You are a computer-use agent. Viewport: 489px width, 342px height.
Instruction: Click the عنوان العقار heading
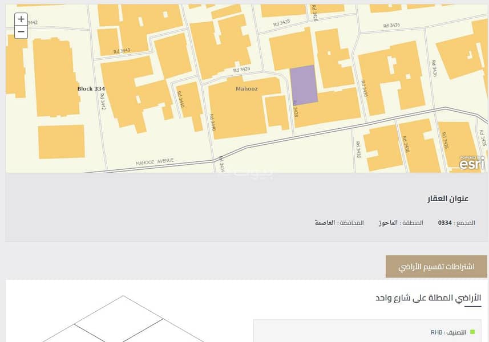tap(448, 198)
